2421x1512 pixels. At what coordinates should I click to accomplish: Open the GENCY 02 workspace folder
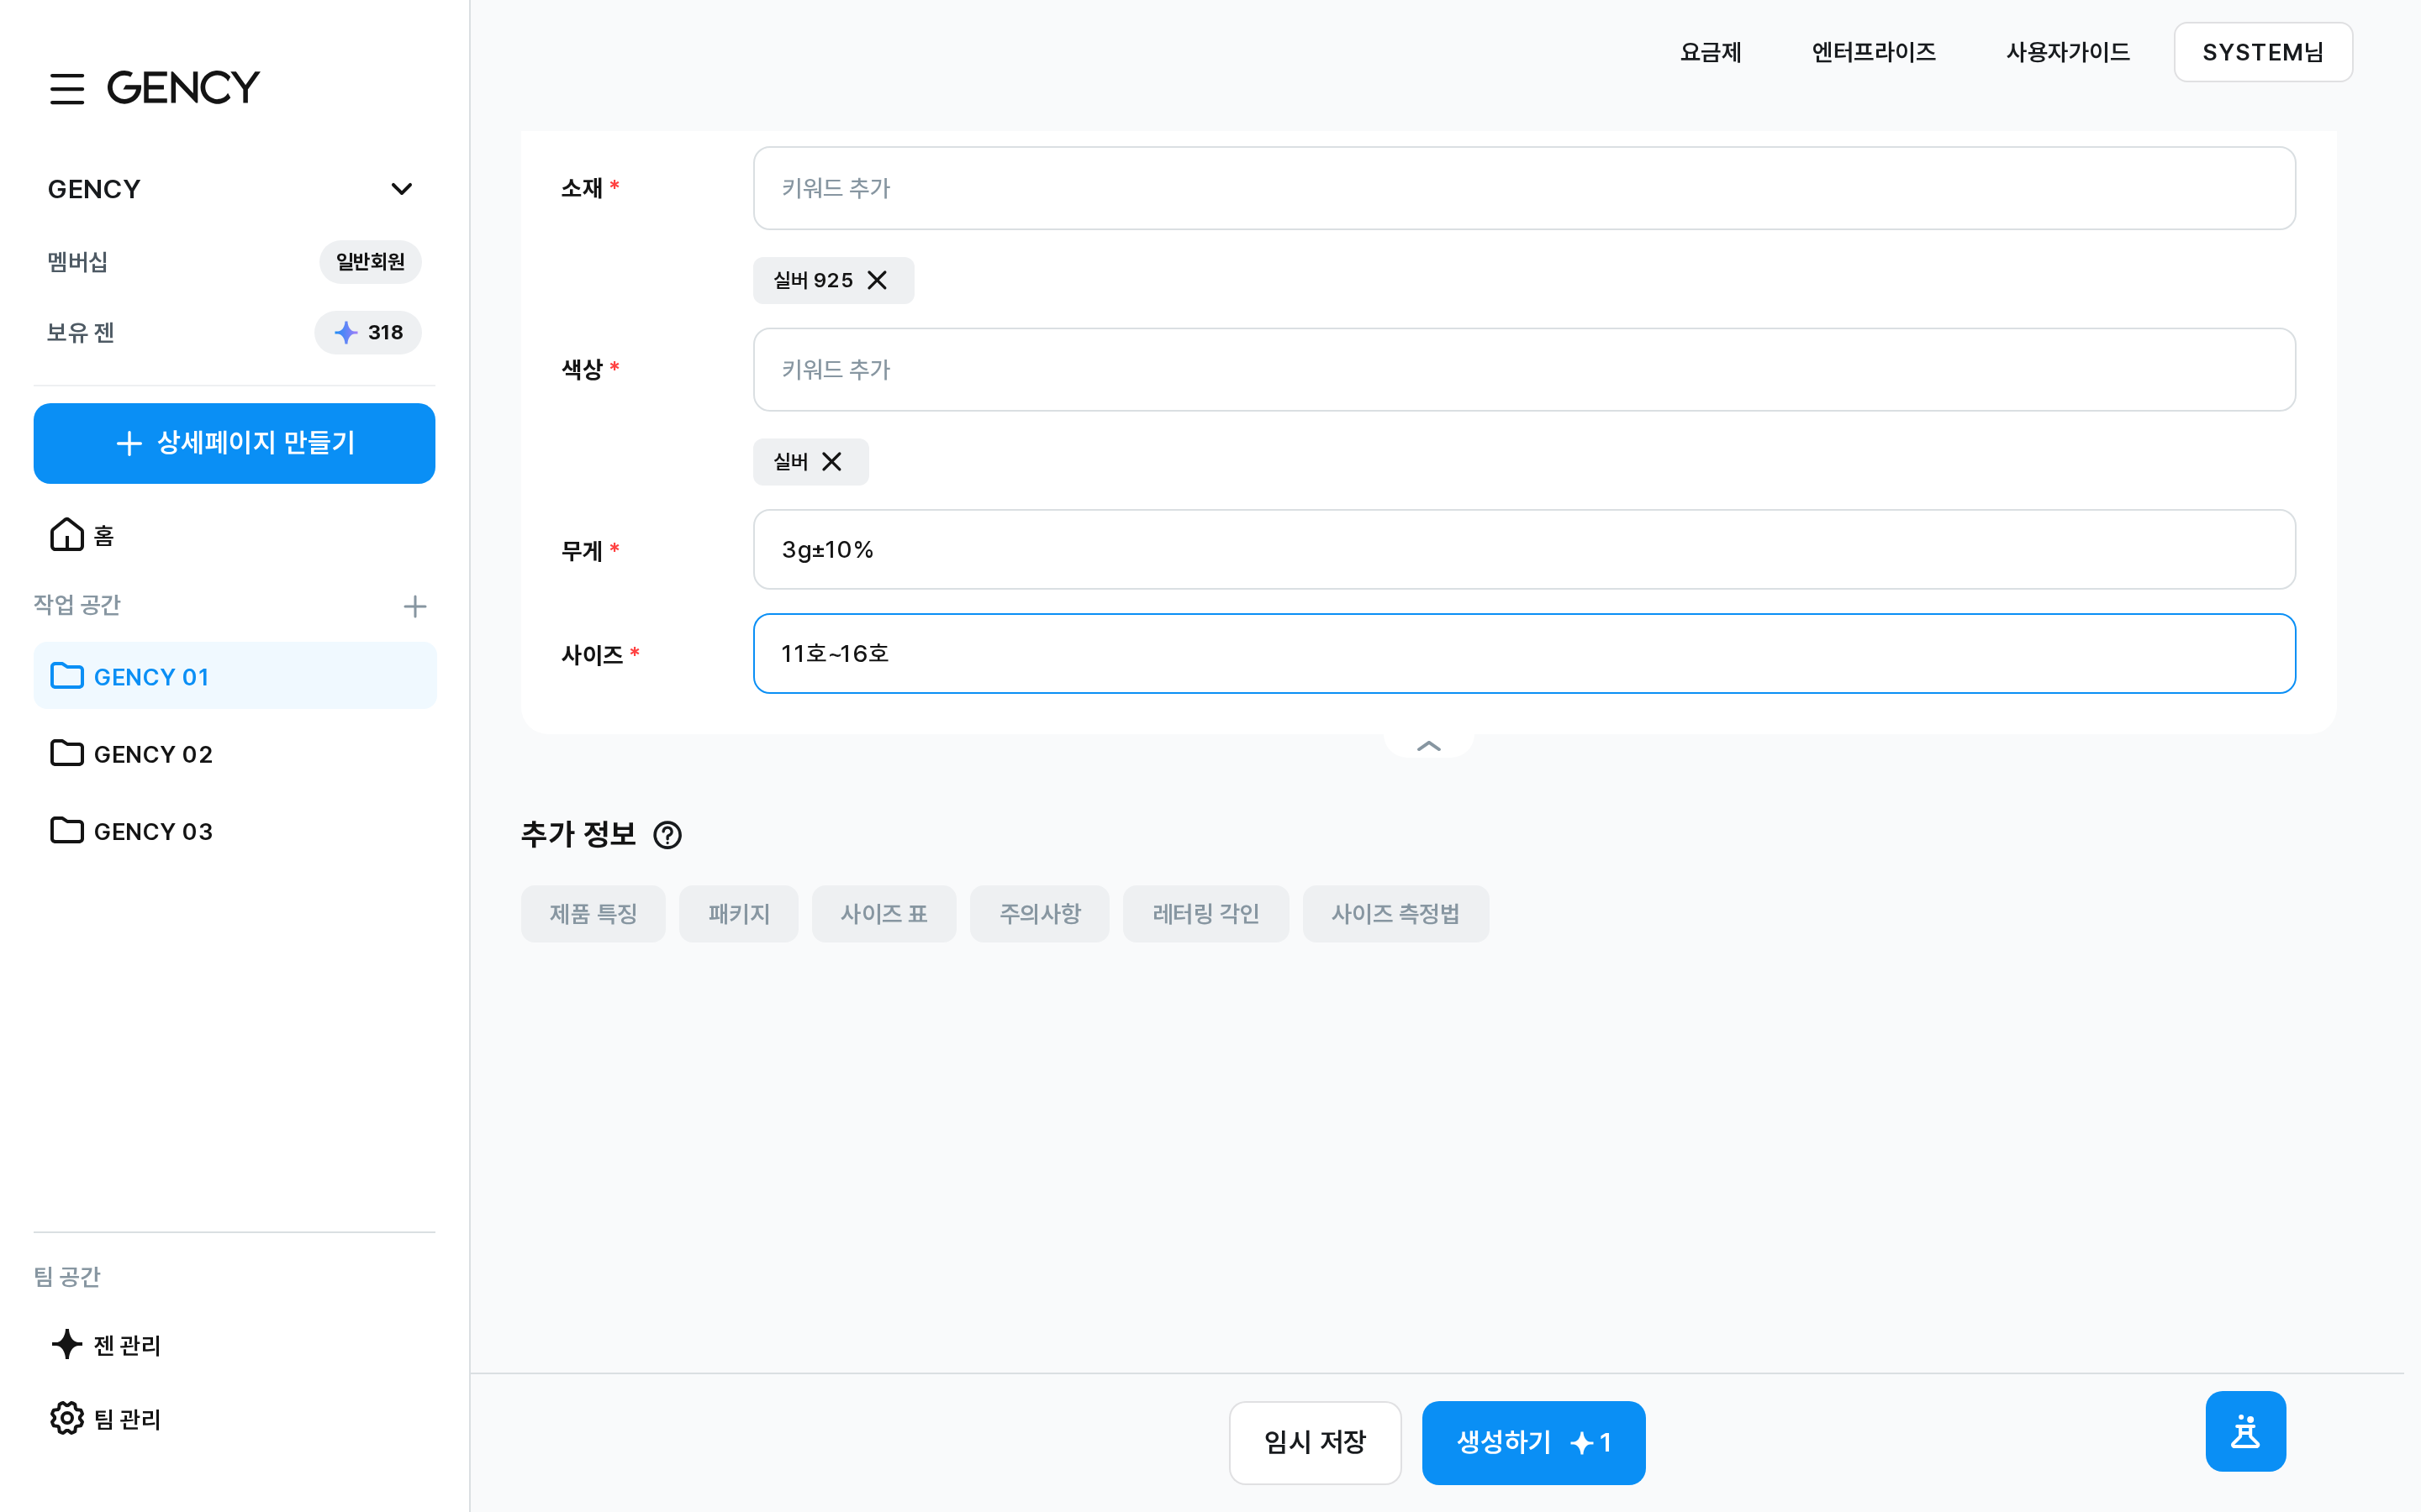(235, 753)
